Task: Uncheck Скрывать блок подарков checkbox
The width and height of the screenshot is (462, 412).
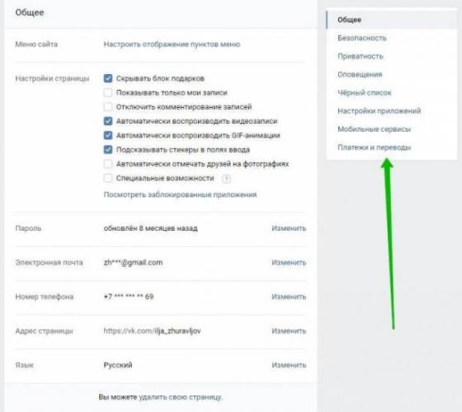Action: (x=108, y=78)
